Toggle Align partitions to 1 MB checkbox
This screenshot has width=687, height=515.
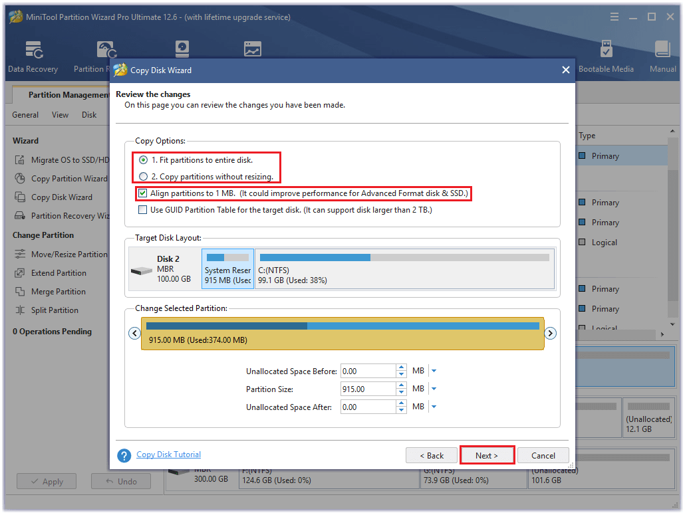pos(143,193)
